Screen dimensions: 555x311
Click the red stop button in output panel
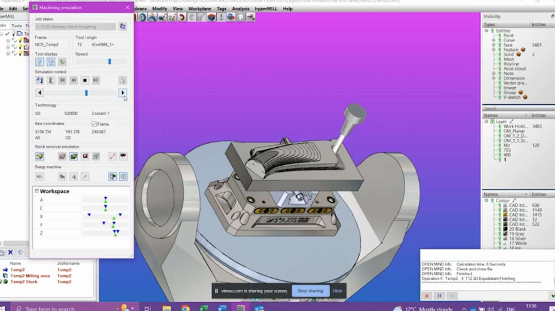pyautogui.click(x=427, y=296)
